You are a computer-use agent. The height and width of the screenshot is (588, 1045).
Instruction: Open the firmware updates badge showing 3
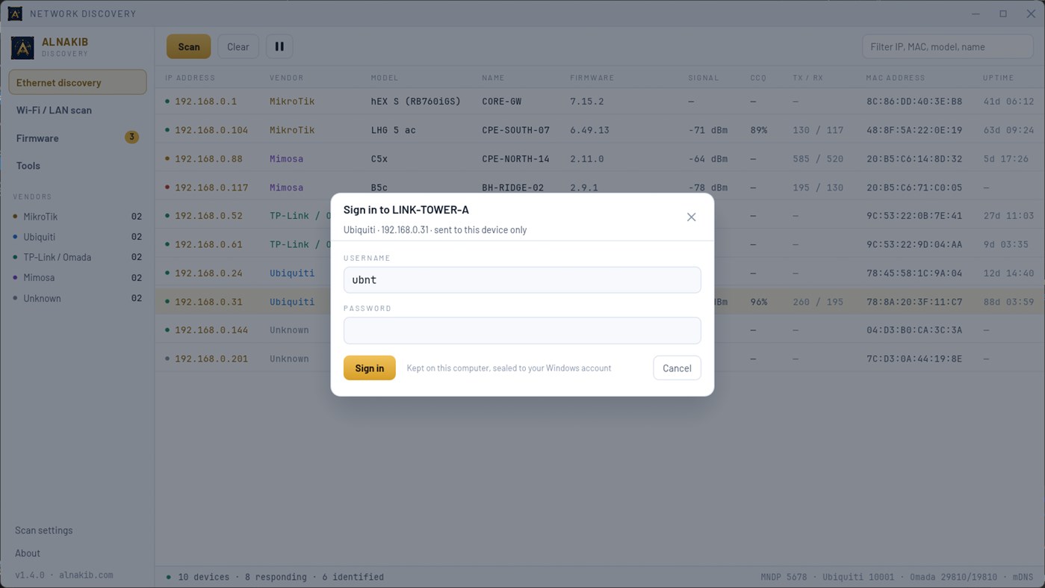point(131,137)
